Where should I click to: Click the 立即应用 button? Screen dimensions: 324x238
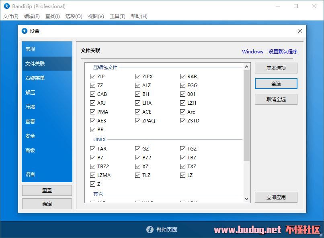pyautogui.click(x=276, y=197)
